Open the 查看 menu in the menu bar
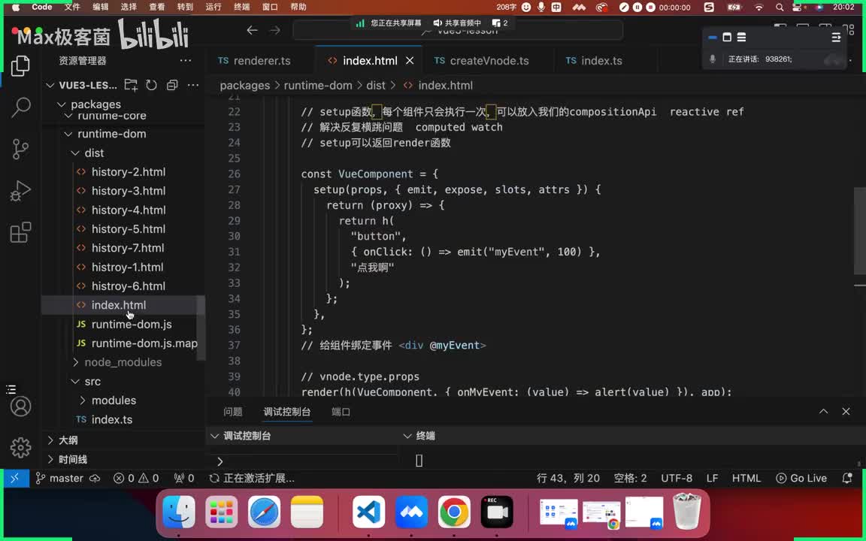Screen dimensions: 866x541 157,8
